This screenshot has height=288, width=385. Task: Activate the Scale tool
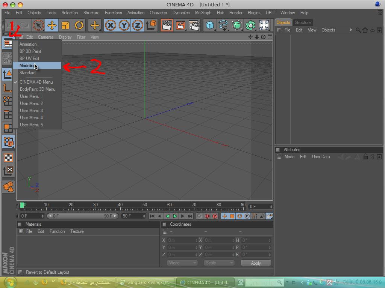[65, 25]
